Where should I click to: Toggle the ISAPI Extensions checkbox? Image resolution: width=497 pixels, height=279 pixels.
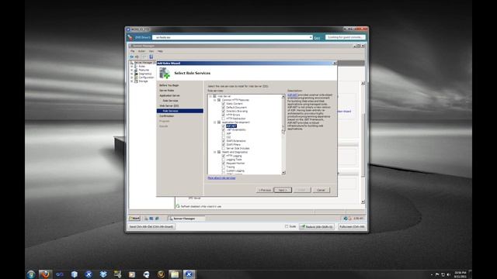224,141
